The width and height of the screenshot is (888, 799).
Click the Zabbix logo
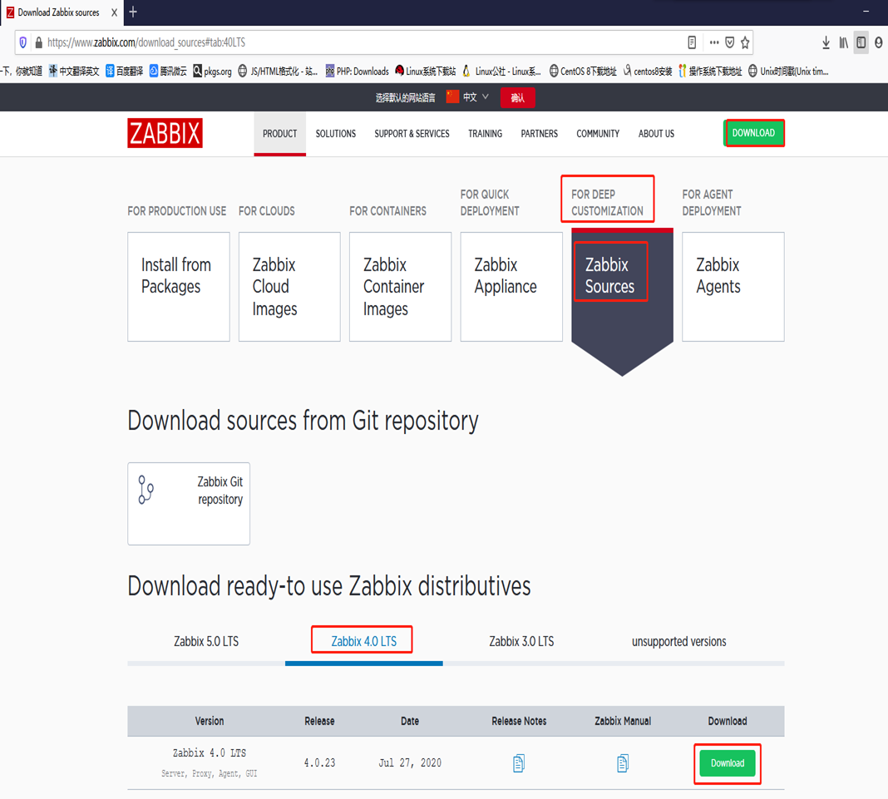[165, 133]
